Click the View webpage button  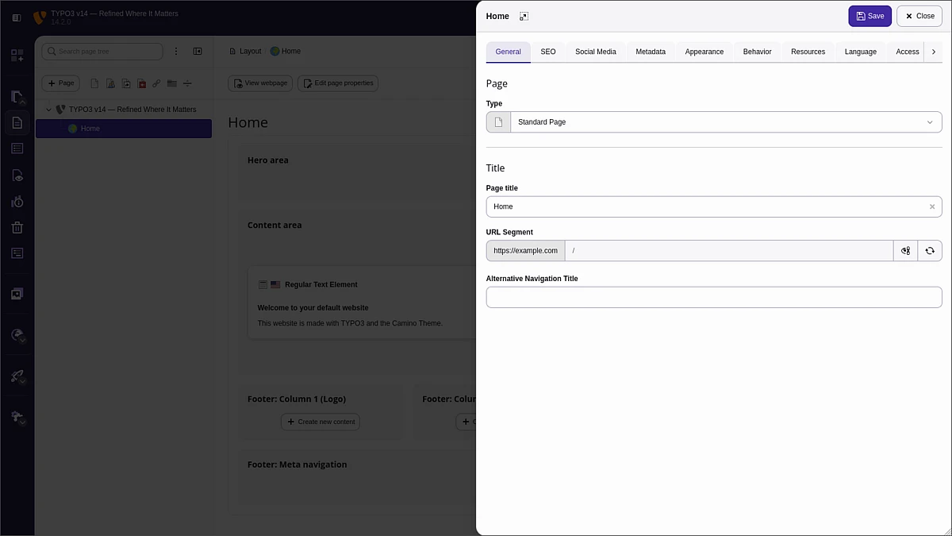coord(260,83)
